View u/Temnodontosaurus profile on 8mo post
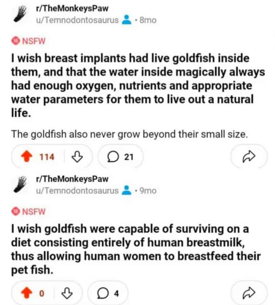Viewport: 275px width, 305px height. point(77,20)
